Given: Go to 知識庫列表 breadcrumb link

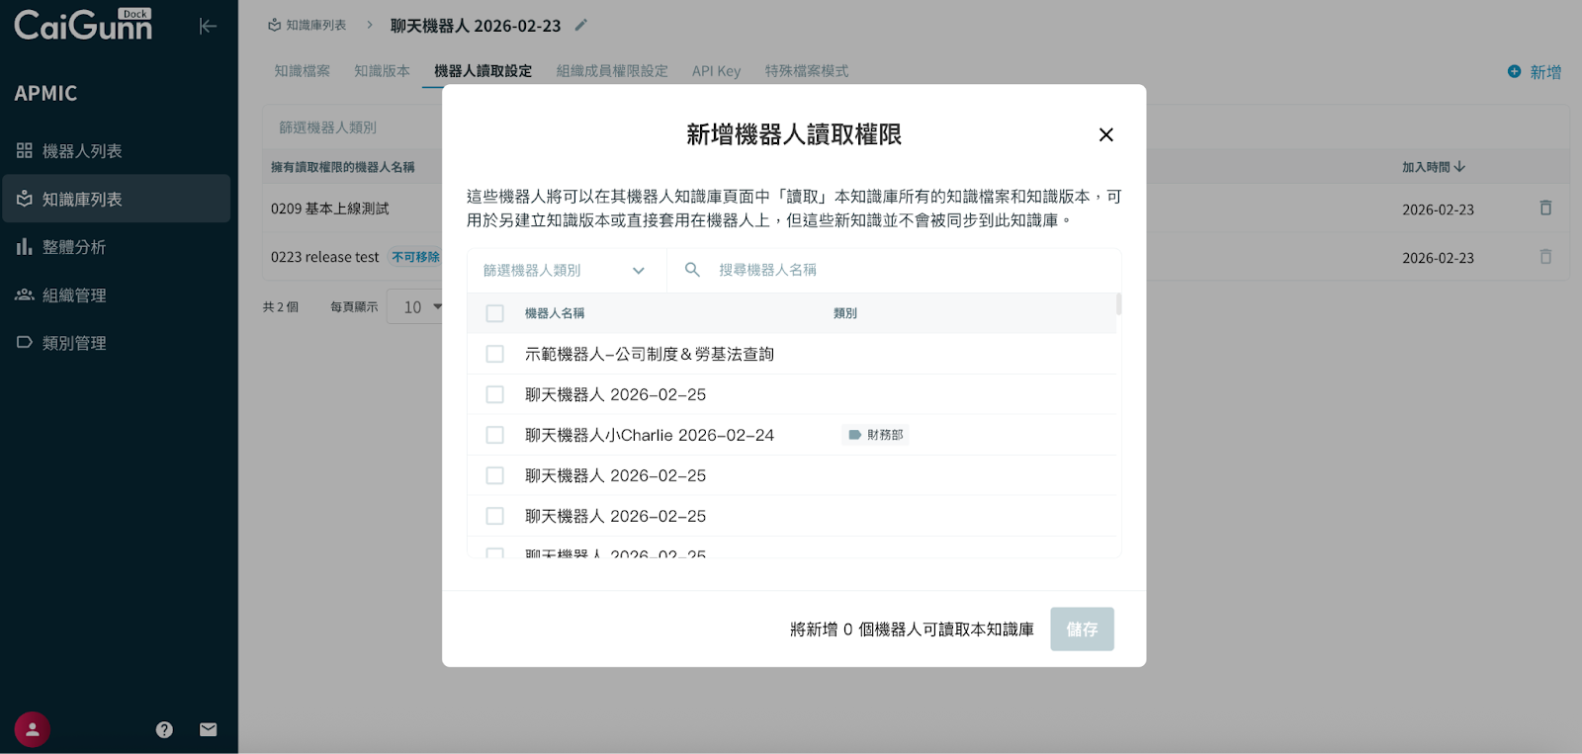Looking at the screenshot, I should point(308,25).
